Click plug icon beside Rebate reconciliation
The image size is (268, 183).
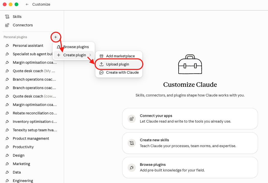point(7,113)
